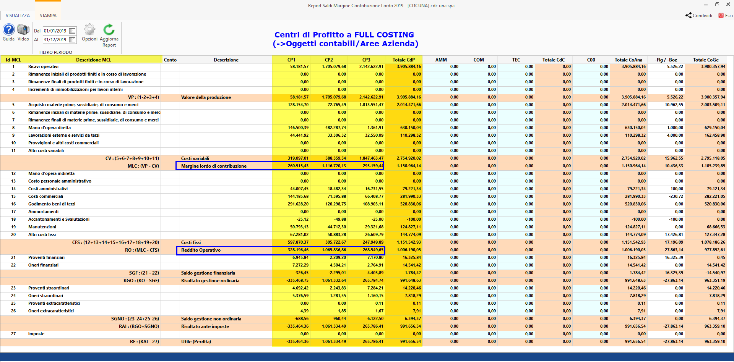Click CP1 margin value -260.915,43
This screenshot has width=734, height=362.
(x=291, y=166)
